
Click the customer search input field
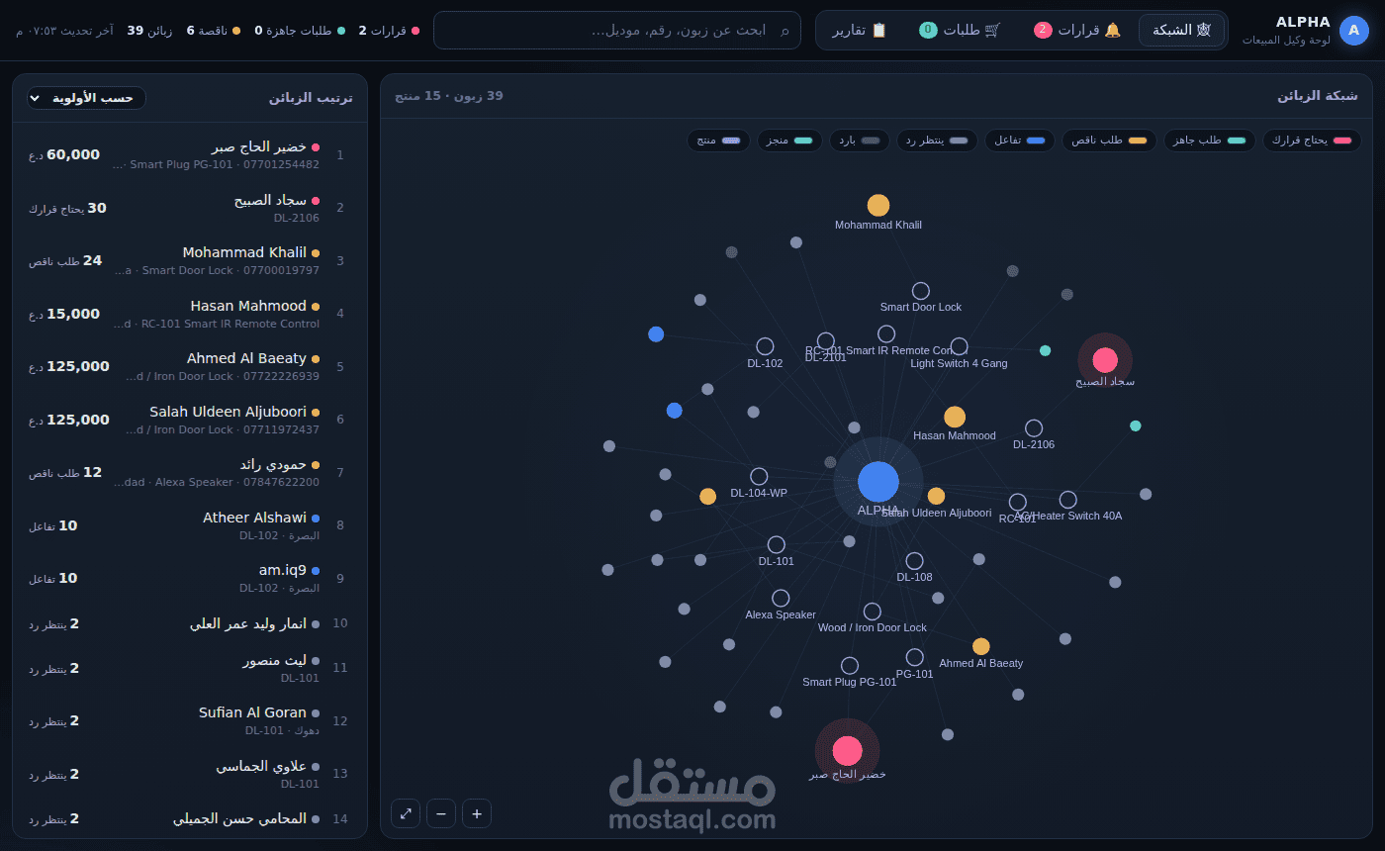(617, 30)
